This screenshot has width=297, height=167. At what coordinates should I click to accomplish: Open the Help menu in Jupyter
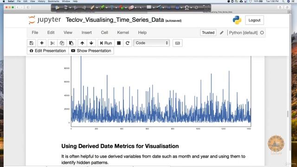click(142, 32)
